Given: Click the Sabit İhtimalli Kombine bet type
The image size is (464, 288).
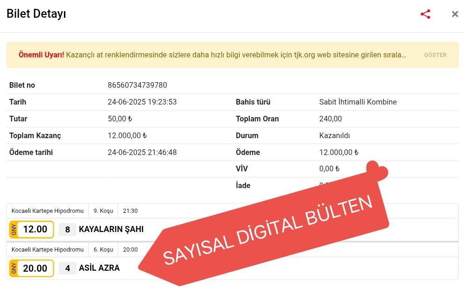Looking at the screenshot, I should tap(358, 102).
